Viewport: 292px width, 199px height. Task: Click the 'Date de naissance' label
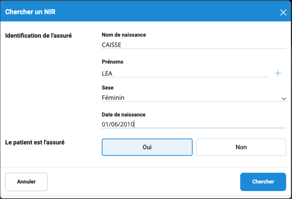tap(124, 115)
